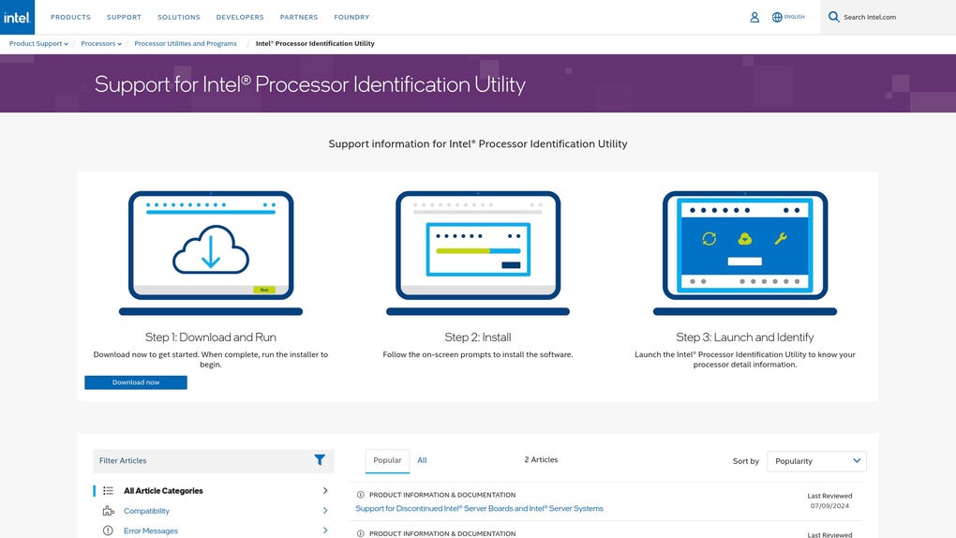956x538 pixels.
Task: Expand the Error Messages category chevron
Action: coord(325,531)
